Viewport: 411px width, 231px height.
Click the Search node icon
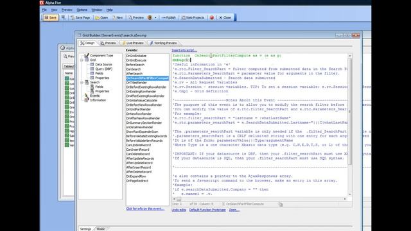pos(87,82)
